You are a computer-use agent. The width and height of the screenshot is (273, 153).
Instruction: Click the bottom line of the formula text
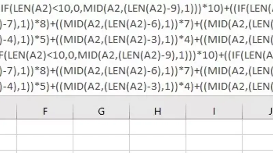(x=136, y=86)
